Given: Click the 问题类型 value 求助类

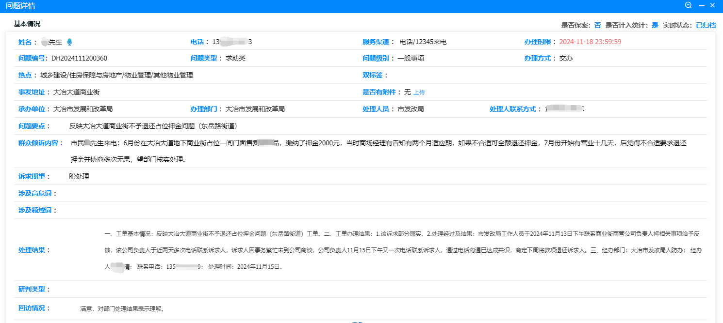Looking at the screenshot, I should [x=235, y=59].
